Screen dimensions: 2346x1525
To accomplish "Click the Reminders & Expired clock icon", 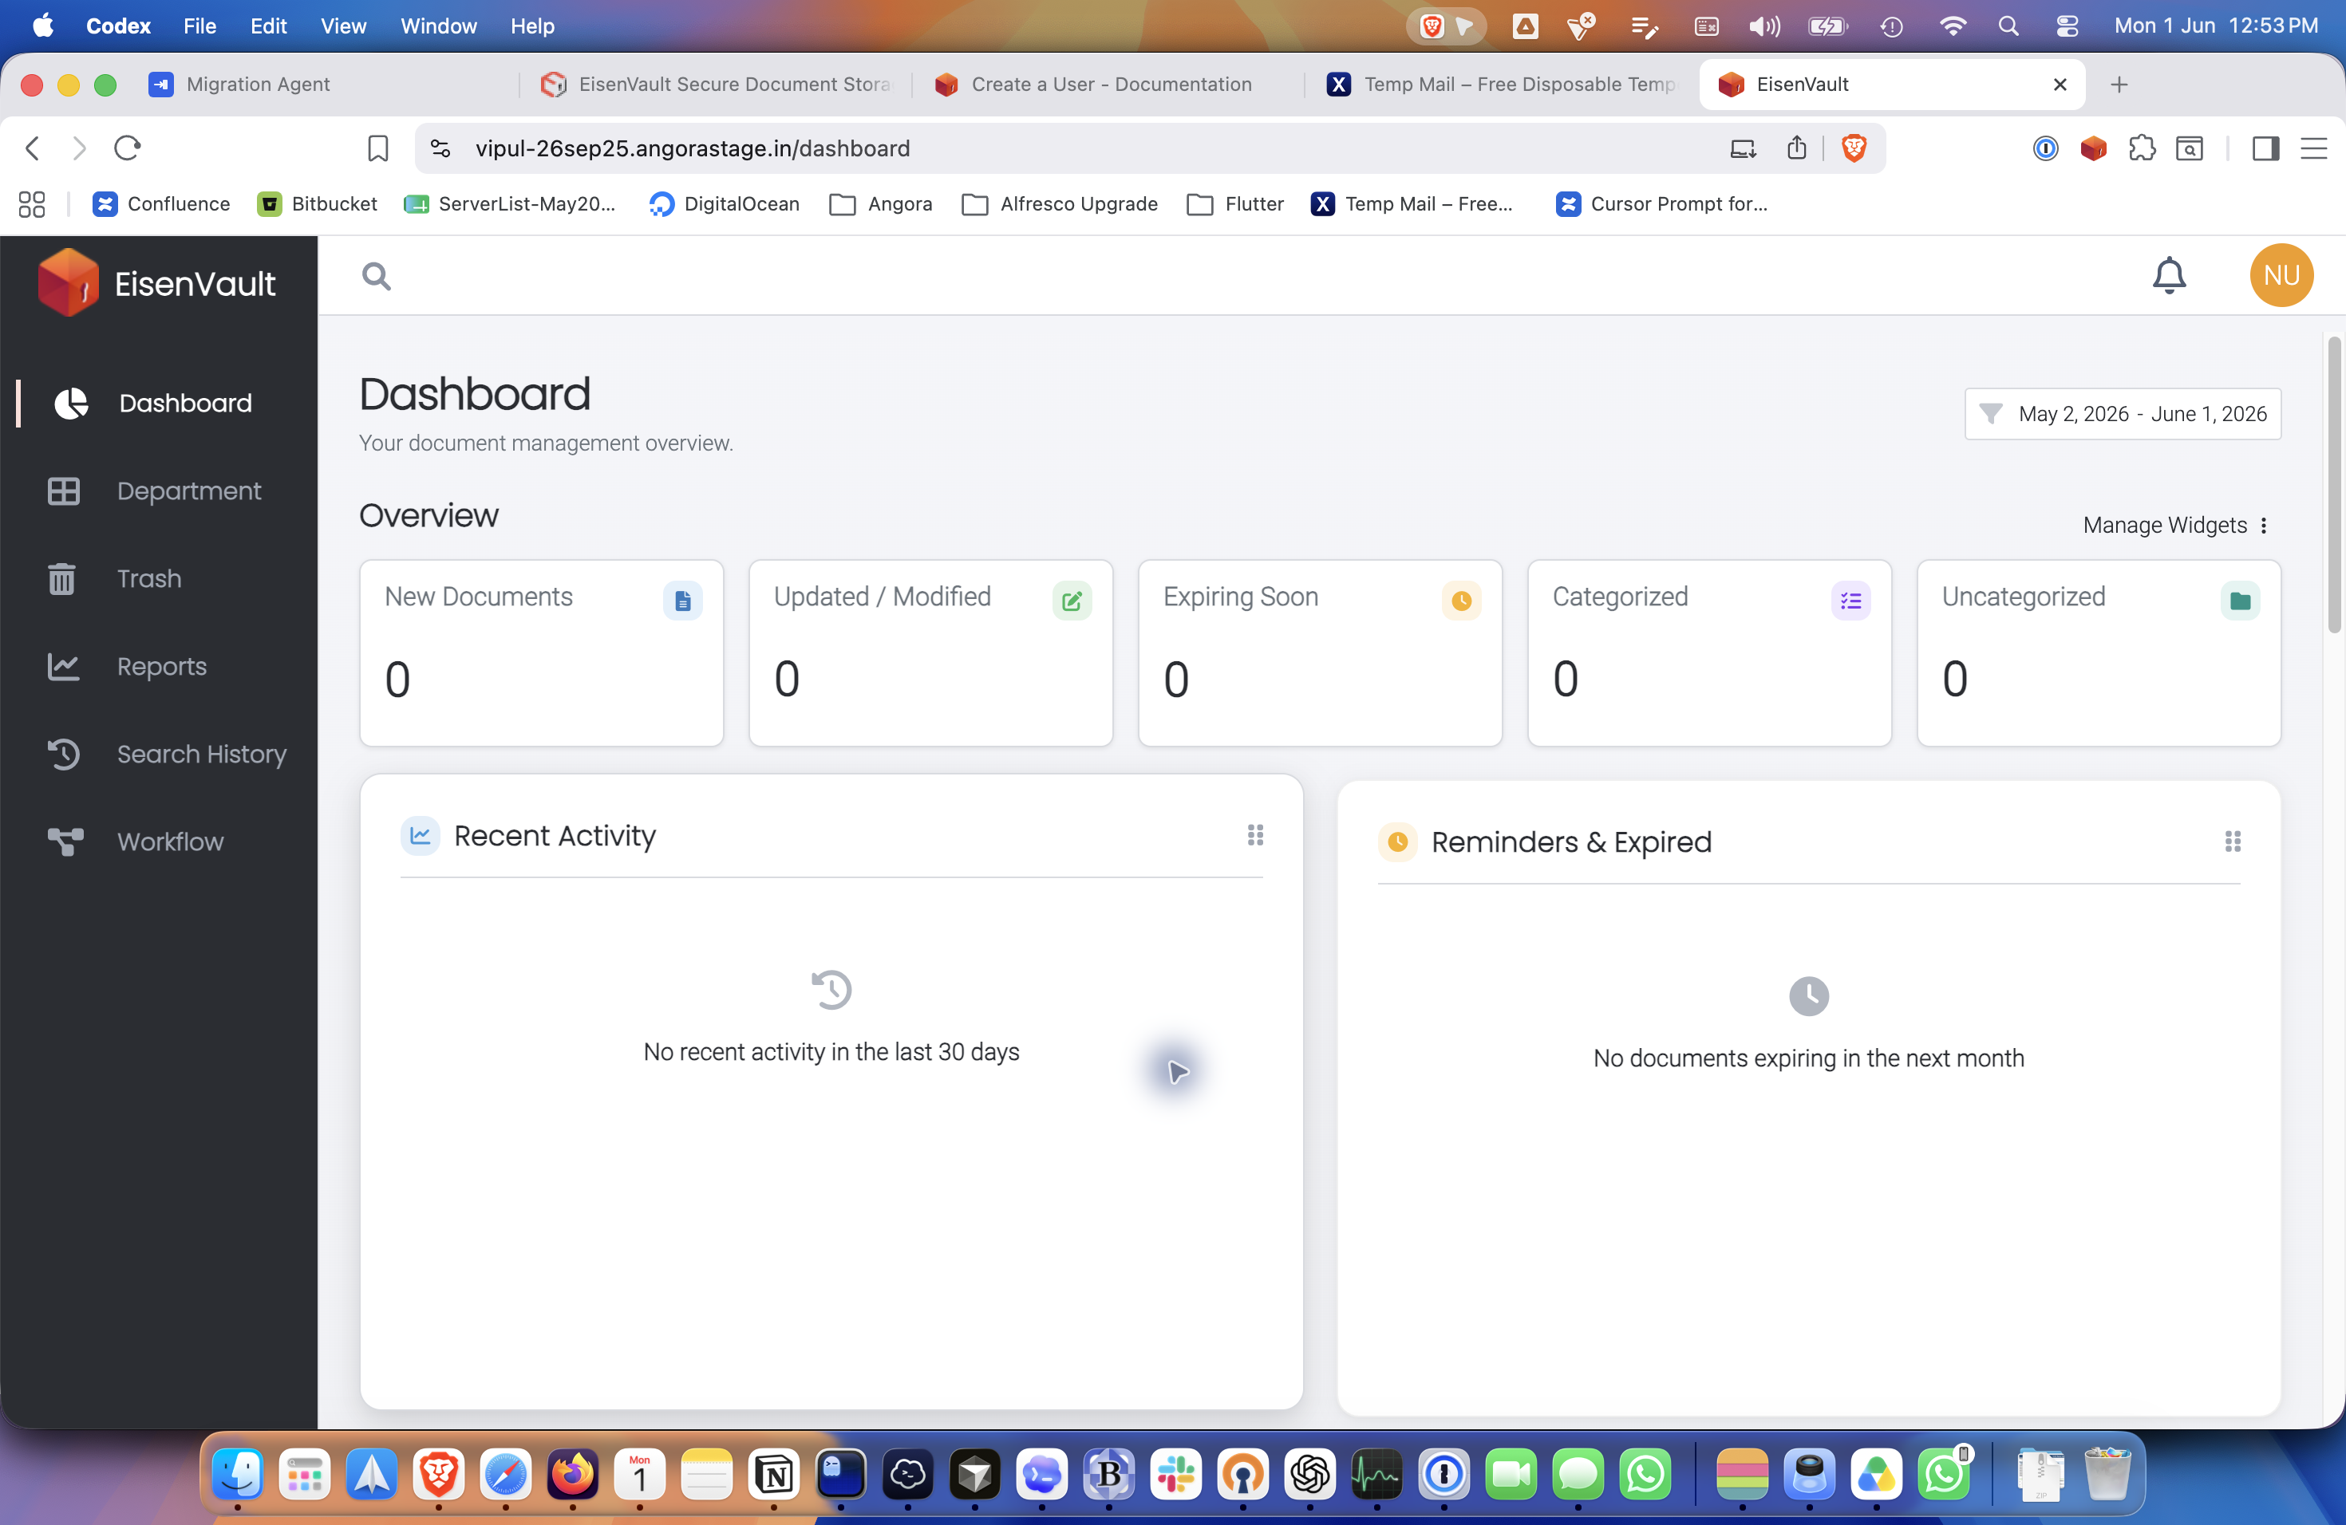I will click(1398, 841).
